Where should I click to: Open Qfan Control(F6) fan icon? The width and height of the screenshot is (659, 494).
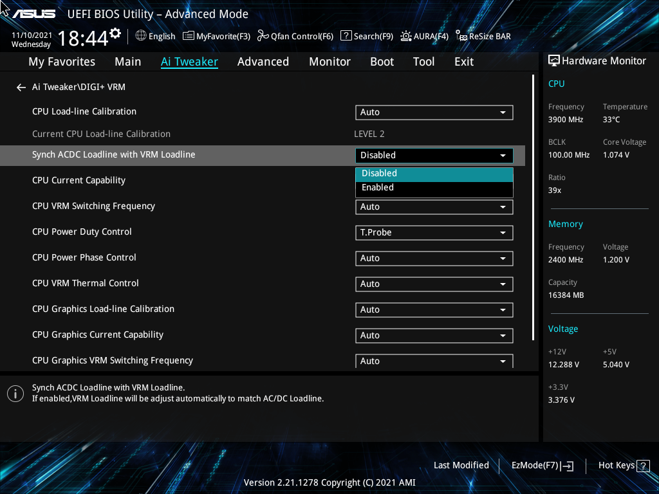click(x=263, y=36)
